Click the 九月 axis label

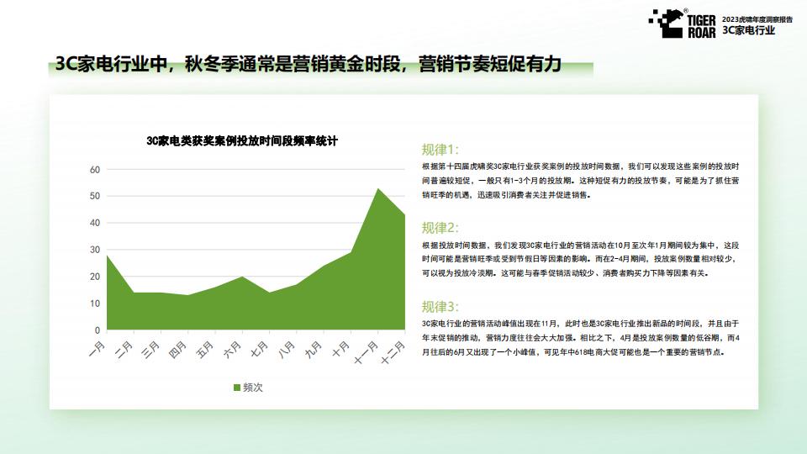[314, 349]
